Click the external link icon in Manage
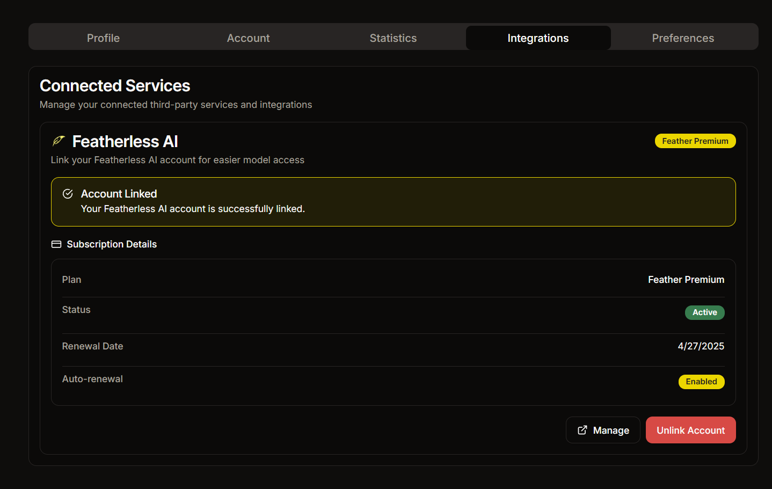Viewport: 772px width, 489px height. point(582,430)
